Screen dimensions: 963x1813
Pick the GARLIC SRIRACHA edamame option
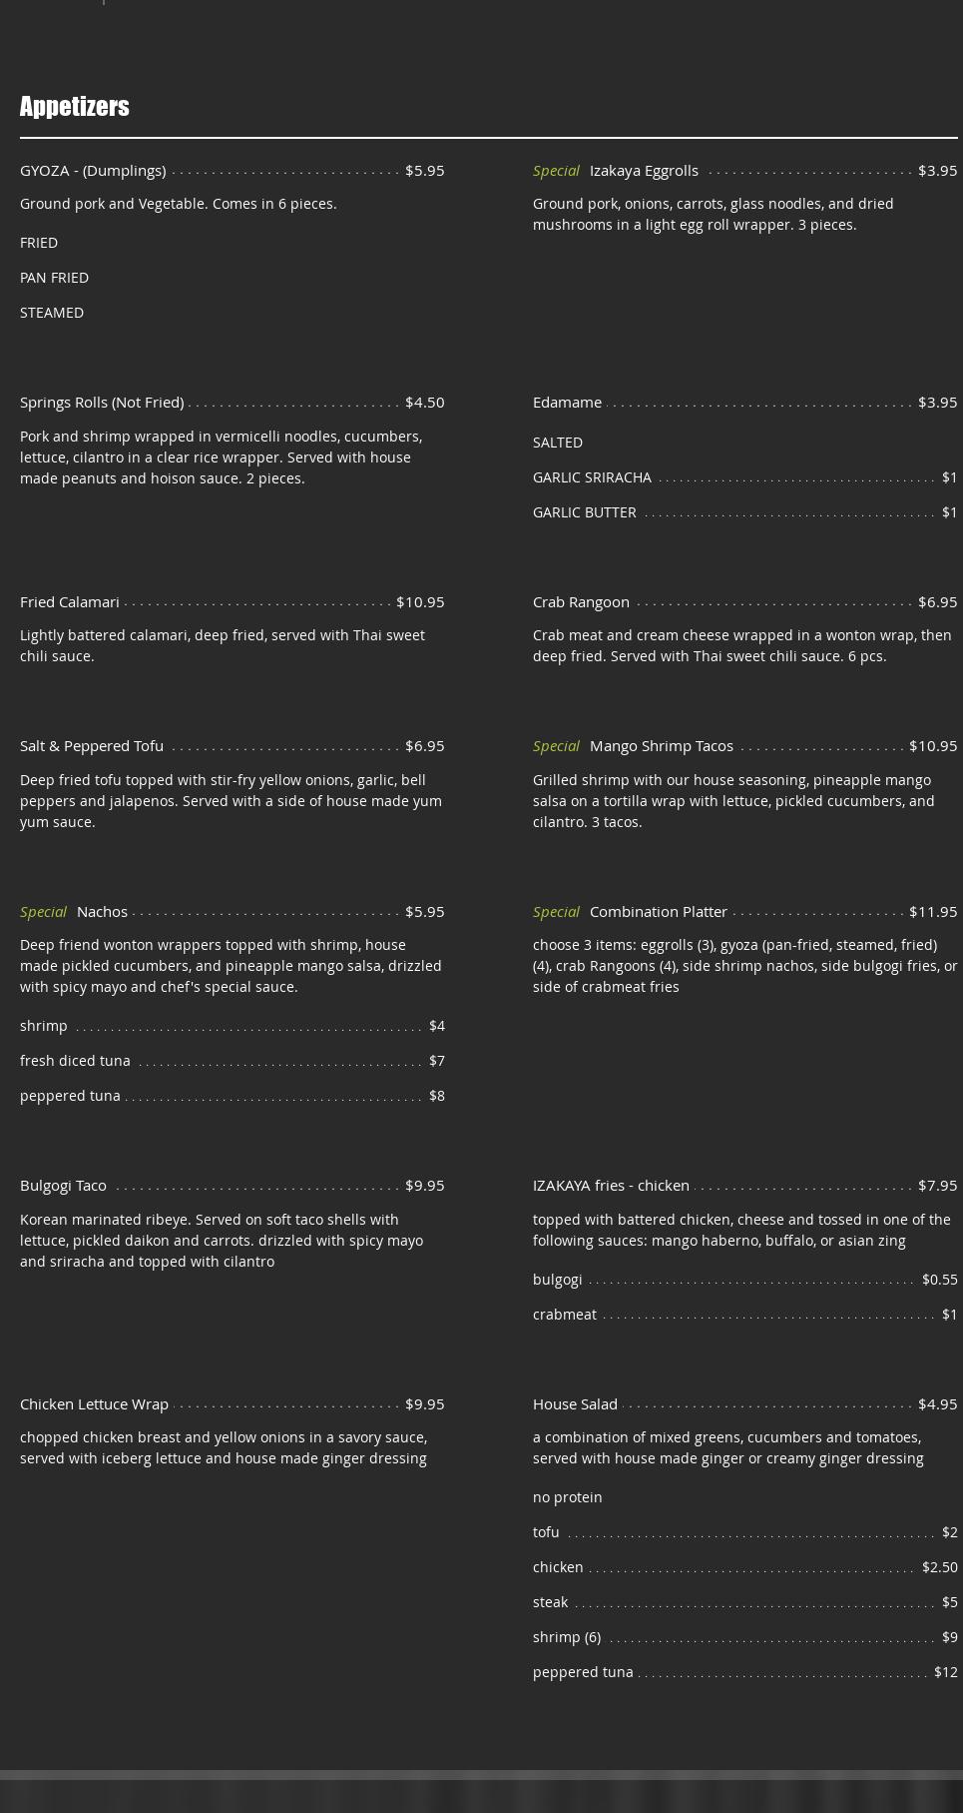592,477
